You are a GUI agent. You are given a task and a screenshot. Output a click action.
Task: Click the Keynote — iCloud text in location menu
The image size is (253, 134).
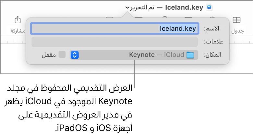(157, 55)
